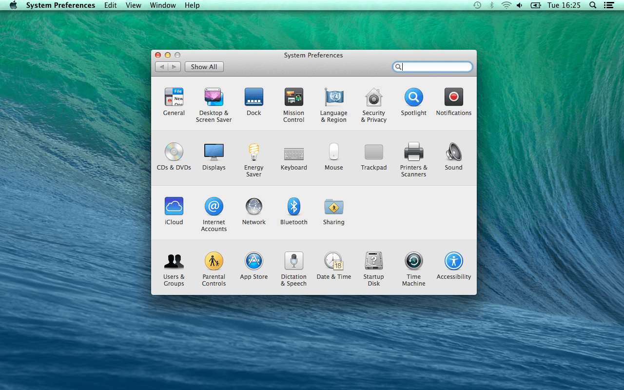The height and width of the screenshot is (390, 624).
Task: Open the Apple menu
Action: [13, 5]
